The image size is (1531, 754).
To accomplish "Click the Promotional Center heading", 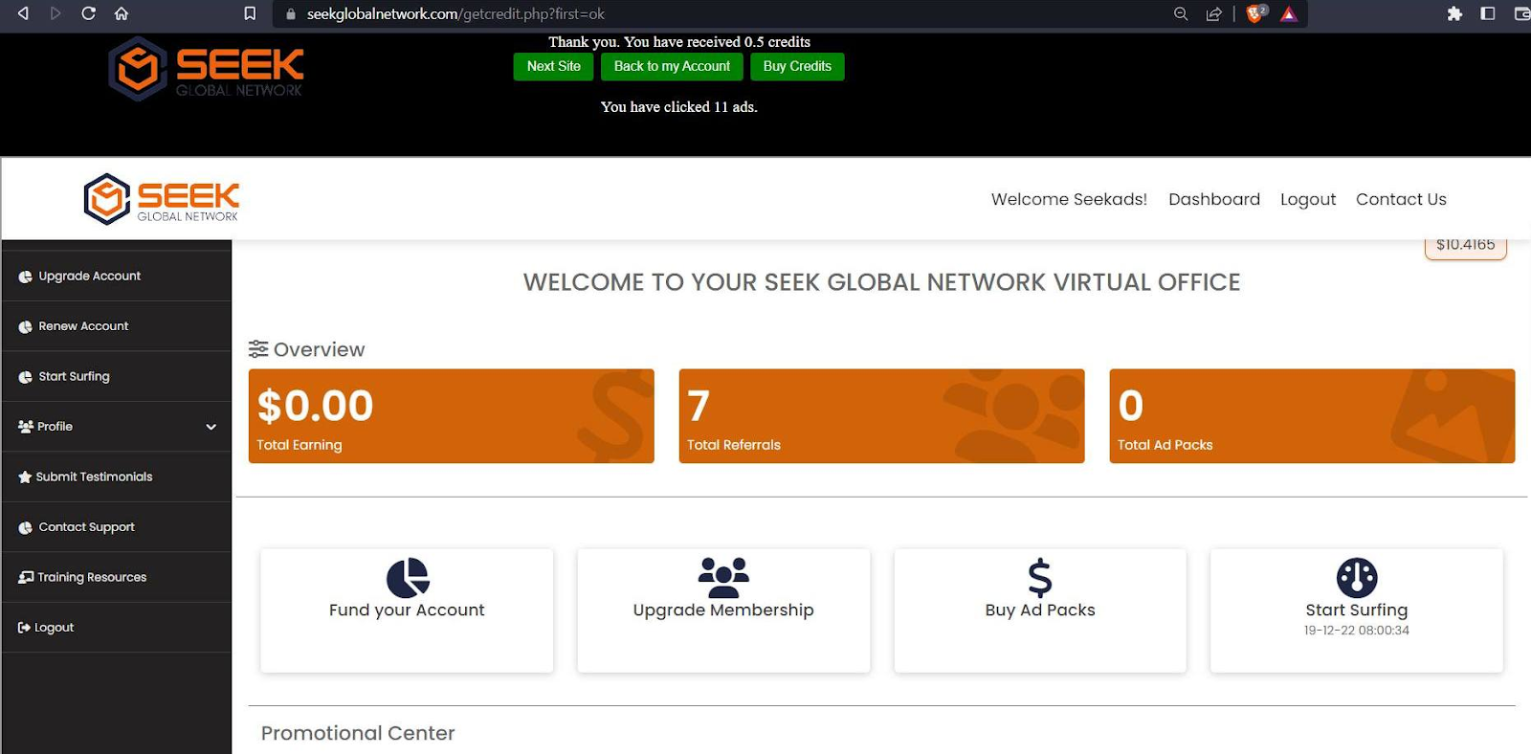I will (x=358, y=733).
